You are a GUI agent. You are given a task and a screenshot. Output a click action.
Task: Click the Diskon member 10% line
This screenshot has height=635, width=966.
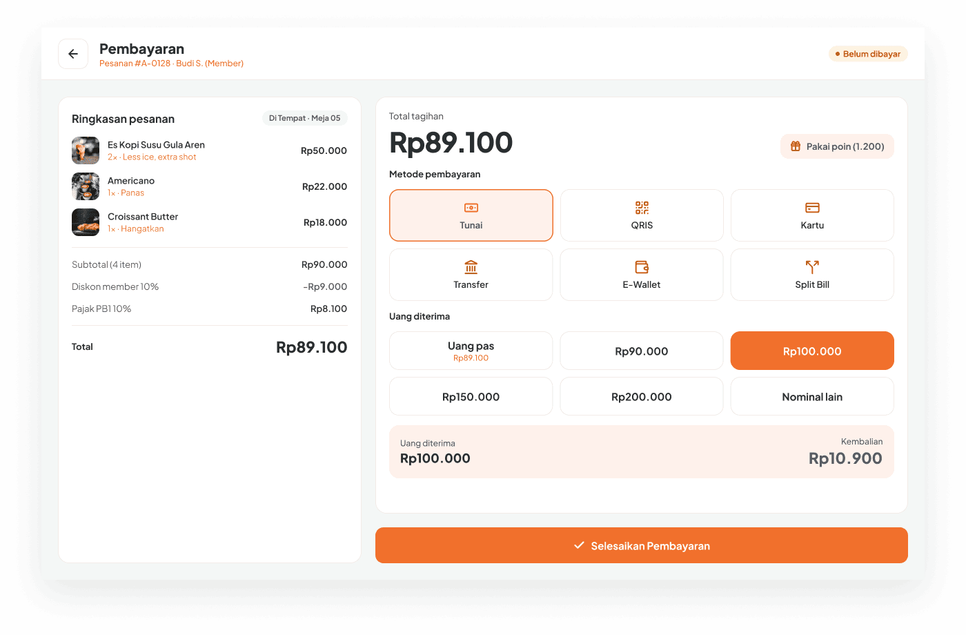tap(210, 286)
